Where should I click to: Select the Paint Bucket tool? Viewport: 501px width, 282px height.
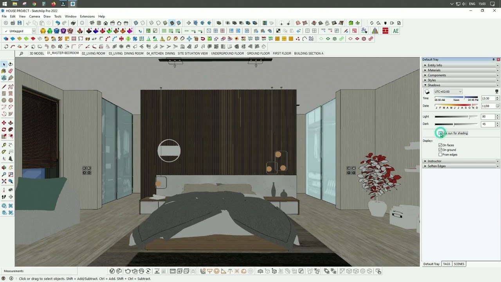click(4, 71)
